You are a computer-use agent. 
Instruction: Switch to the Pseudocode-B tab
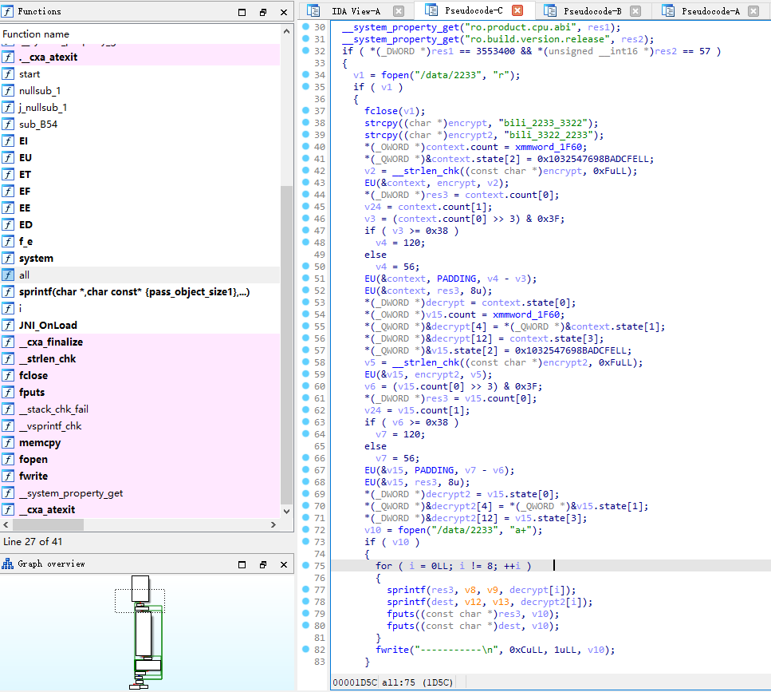(x=592, y=11)
